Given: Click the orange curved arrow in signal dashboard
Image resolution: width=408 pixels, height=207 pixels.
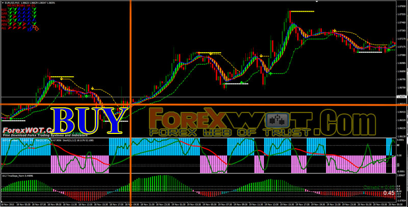Looking at the screenshot, I should 36,28.
